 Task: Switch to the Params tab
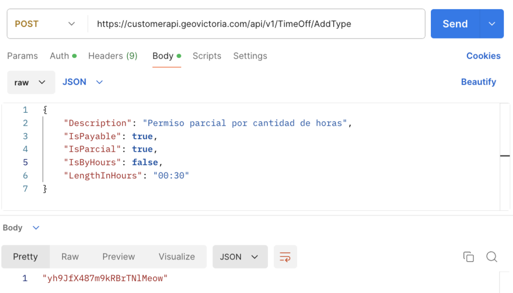pos(23,56)
